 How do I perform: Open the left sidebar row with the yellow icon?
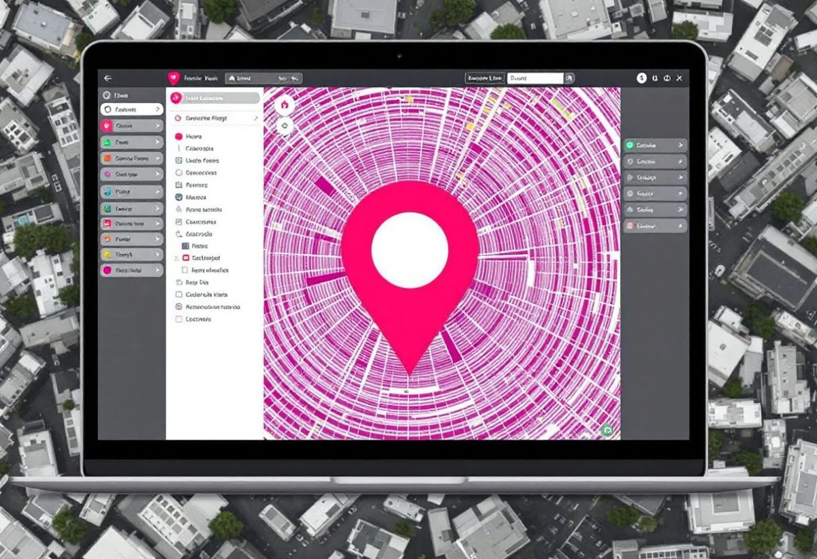(x=131, y=255)
